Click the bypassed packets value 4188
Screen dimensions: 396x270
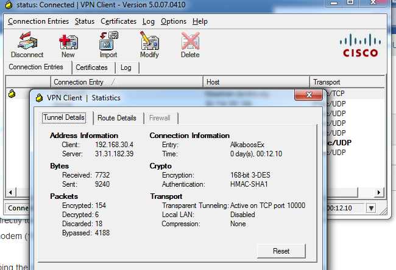[x=102, y=233]
